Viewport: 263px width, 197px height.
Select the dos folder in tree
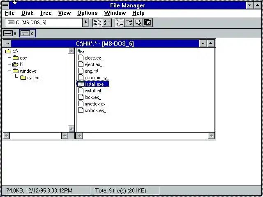click(x=20, y=58)
